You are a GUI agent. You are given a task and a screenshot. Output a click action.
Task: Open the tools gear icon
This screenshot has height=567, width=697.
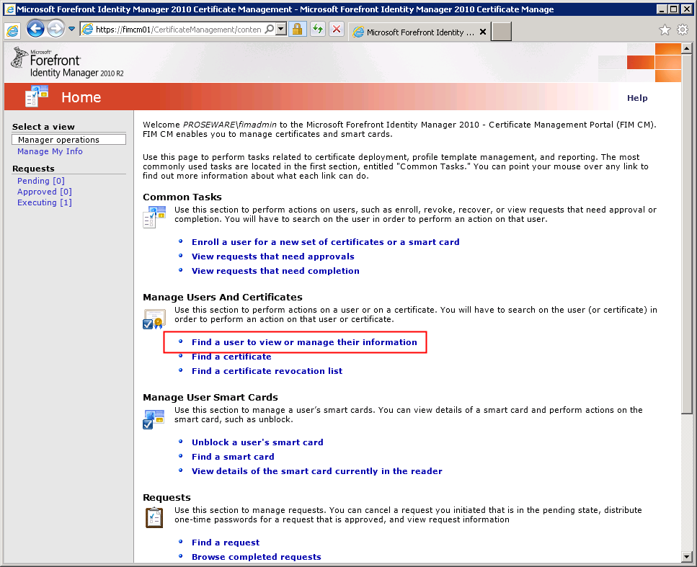tap(683, 30)
